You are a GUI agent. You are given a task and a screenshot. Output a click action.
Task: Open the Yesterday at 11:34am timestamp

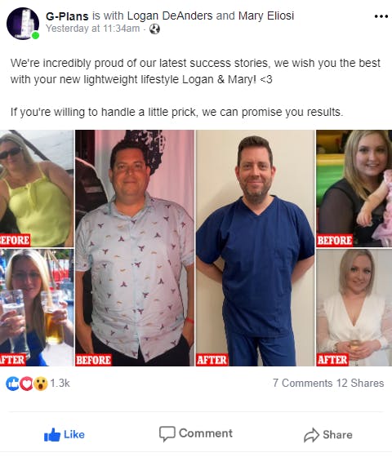[93, 29]
